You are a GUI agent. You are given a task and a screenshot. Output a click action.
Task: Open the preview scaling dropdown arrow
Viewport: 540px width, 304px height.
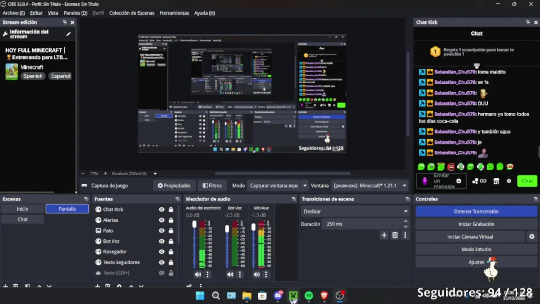pos(155,174)
